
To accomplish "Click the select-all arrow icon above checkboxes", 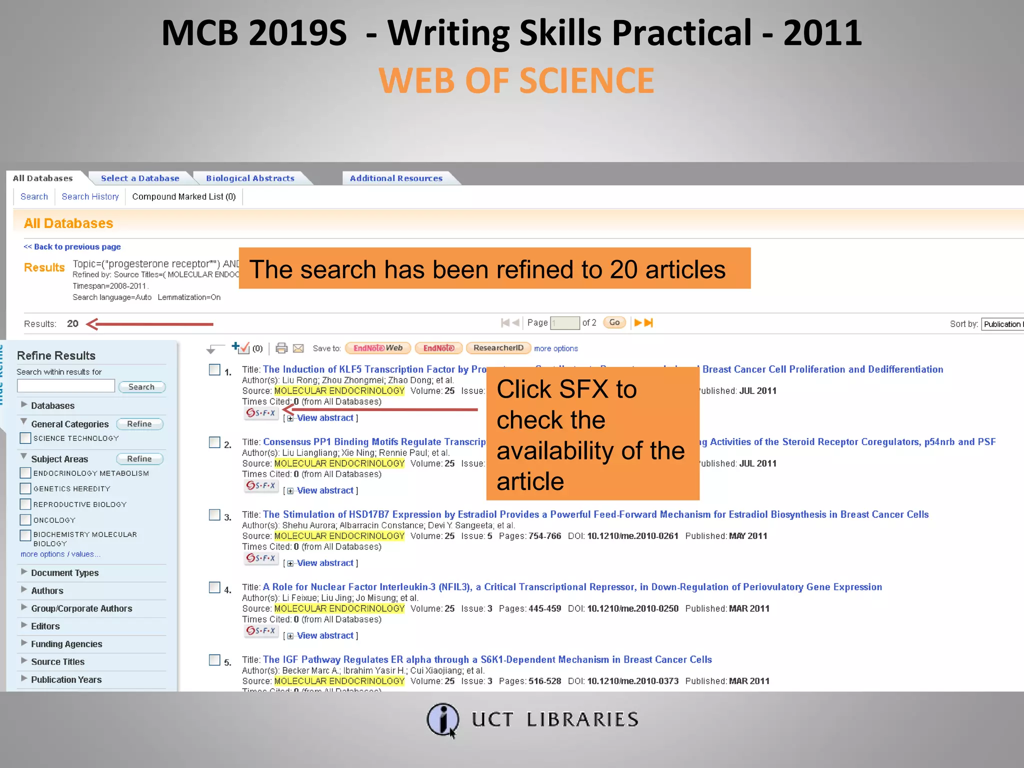I will 215,348.
